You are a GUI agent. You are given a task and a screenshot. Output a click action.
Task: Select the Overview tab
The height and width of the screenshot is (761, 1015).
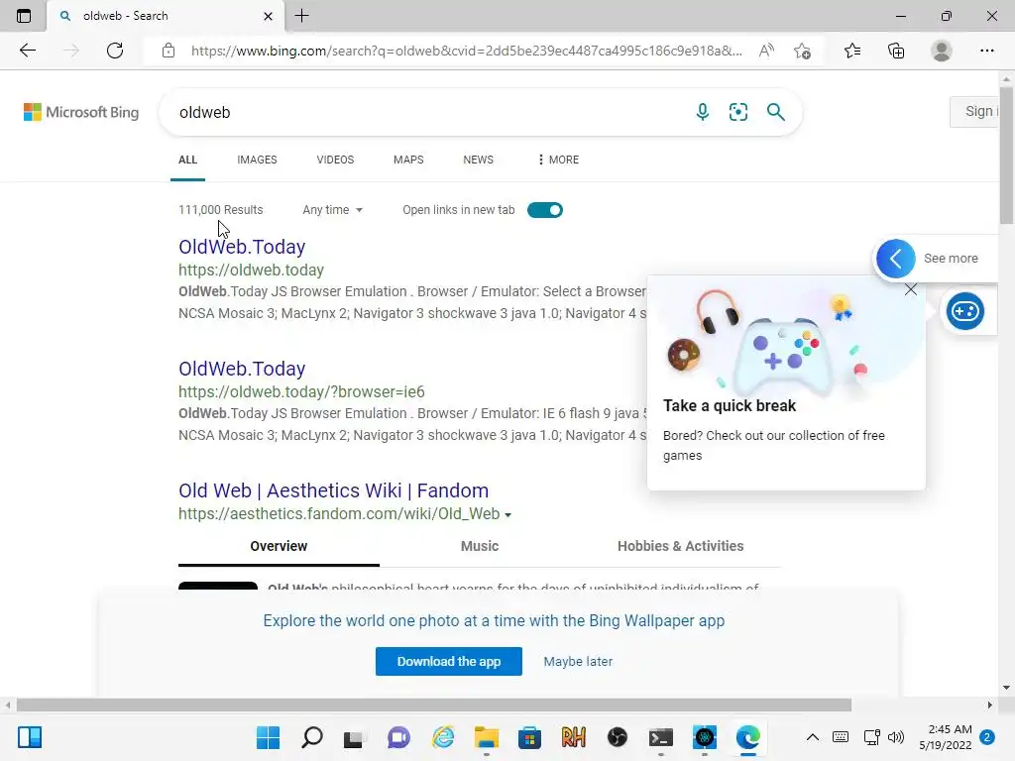pyautogui.click(x=279, y=546)
